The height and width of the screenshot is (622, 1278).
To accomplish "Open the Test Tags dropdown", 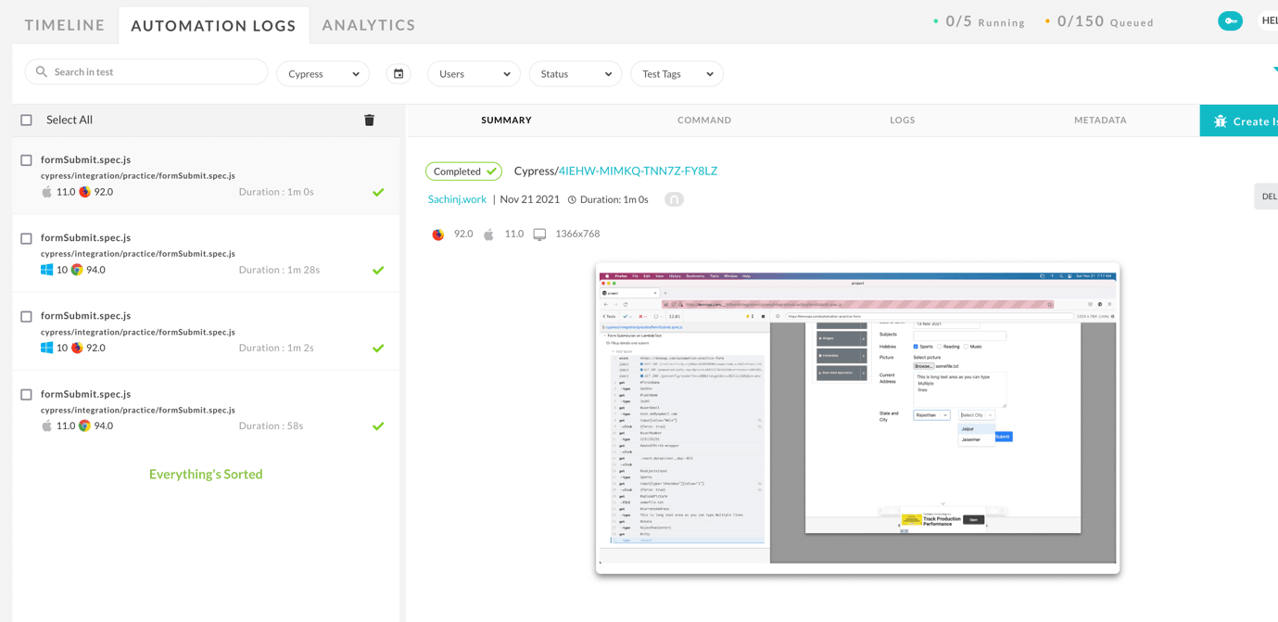I will 677,74.
